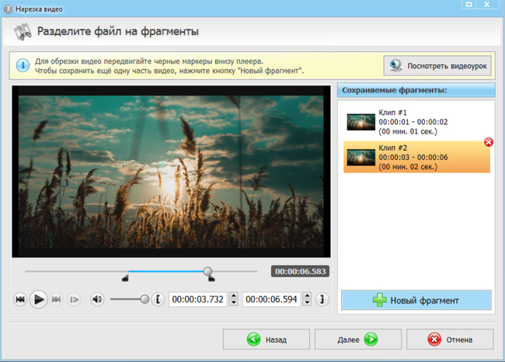
Task: Delete Клип #2 with the red cross
Action: 489,141
